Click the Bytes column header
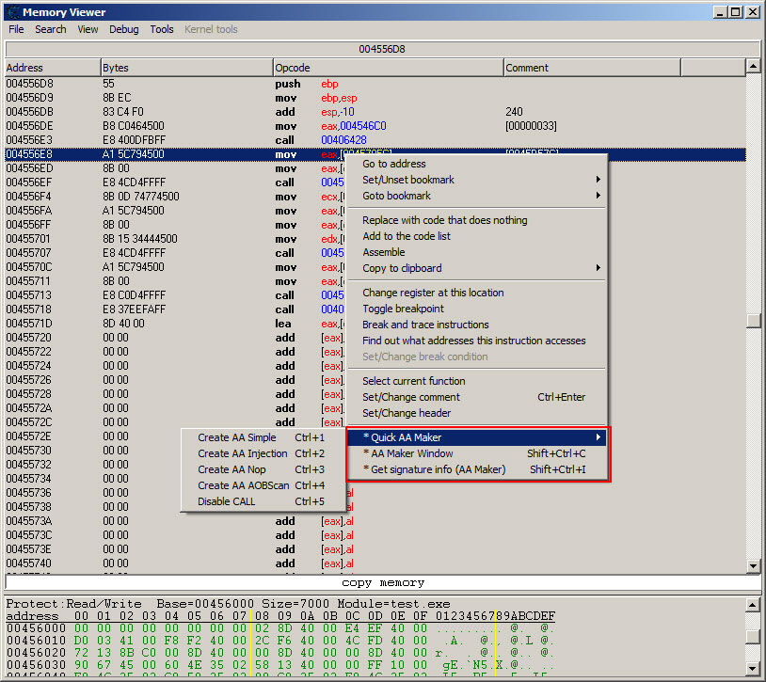 tap(186, 68)
